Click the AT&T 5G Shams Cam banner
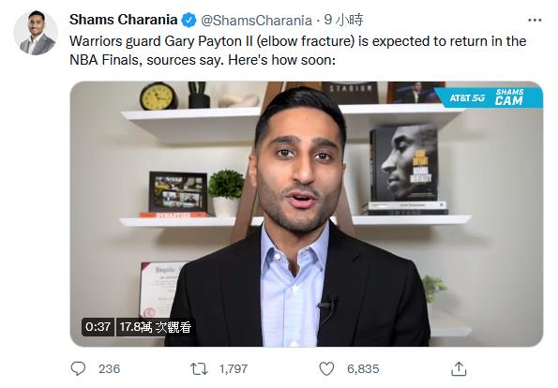 coord(490,97)
